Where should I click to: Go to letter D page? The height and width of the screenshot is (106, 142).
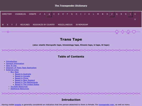(59, 14)
